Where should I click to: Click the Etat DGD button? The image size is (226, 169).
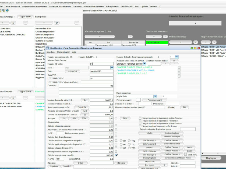coord(150,148)
